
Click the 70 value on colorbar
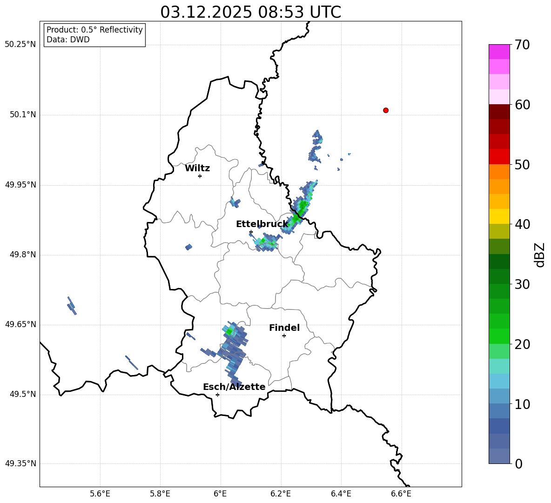522,45
